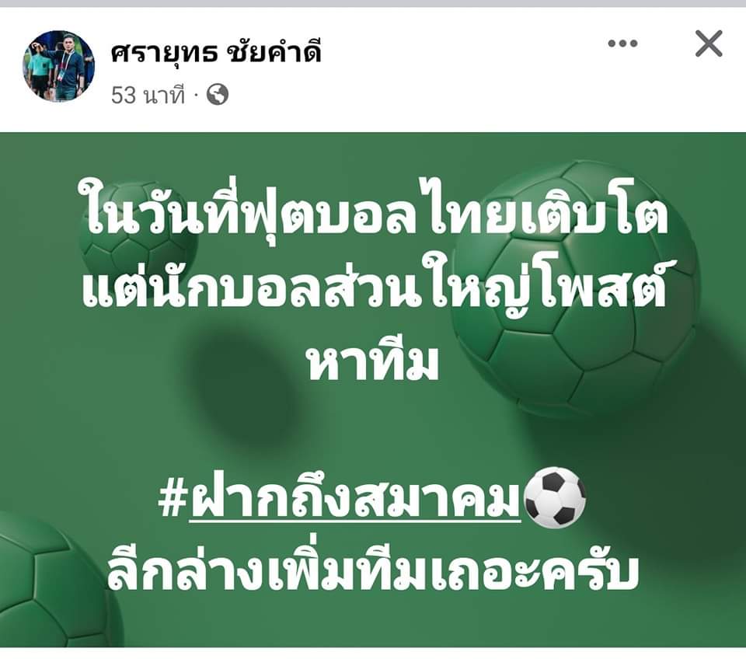Viewport: 746px width, 659px height.
Task: Close the post with the X icon
Action: 709,44
